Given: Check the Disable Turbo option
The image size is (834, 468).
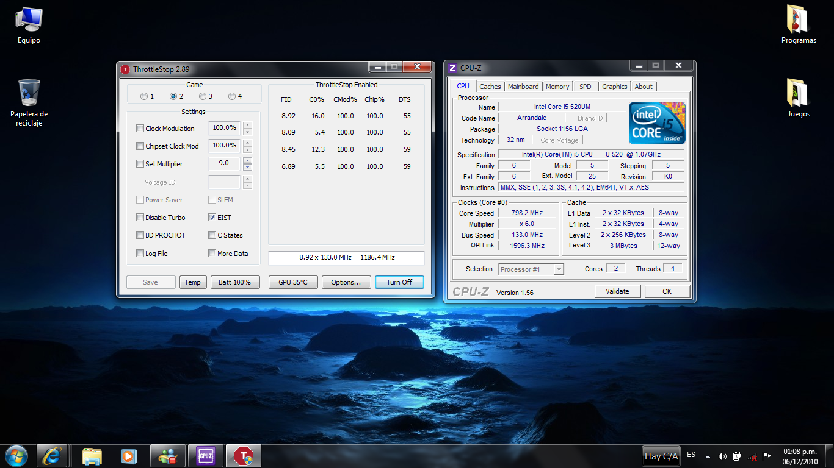Looking at the screenshot, I should (x=140, y=218).
